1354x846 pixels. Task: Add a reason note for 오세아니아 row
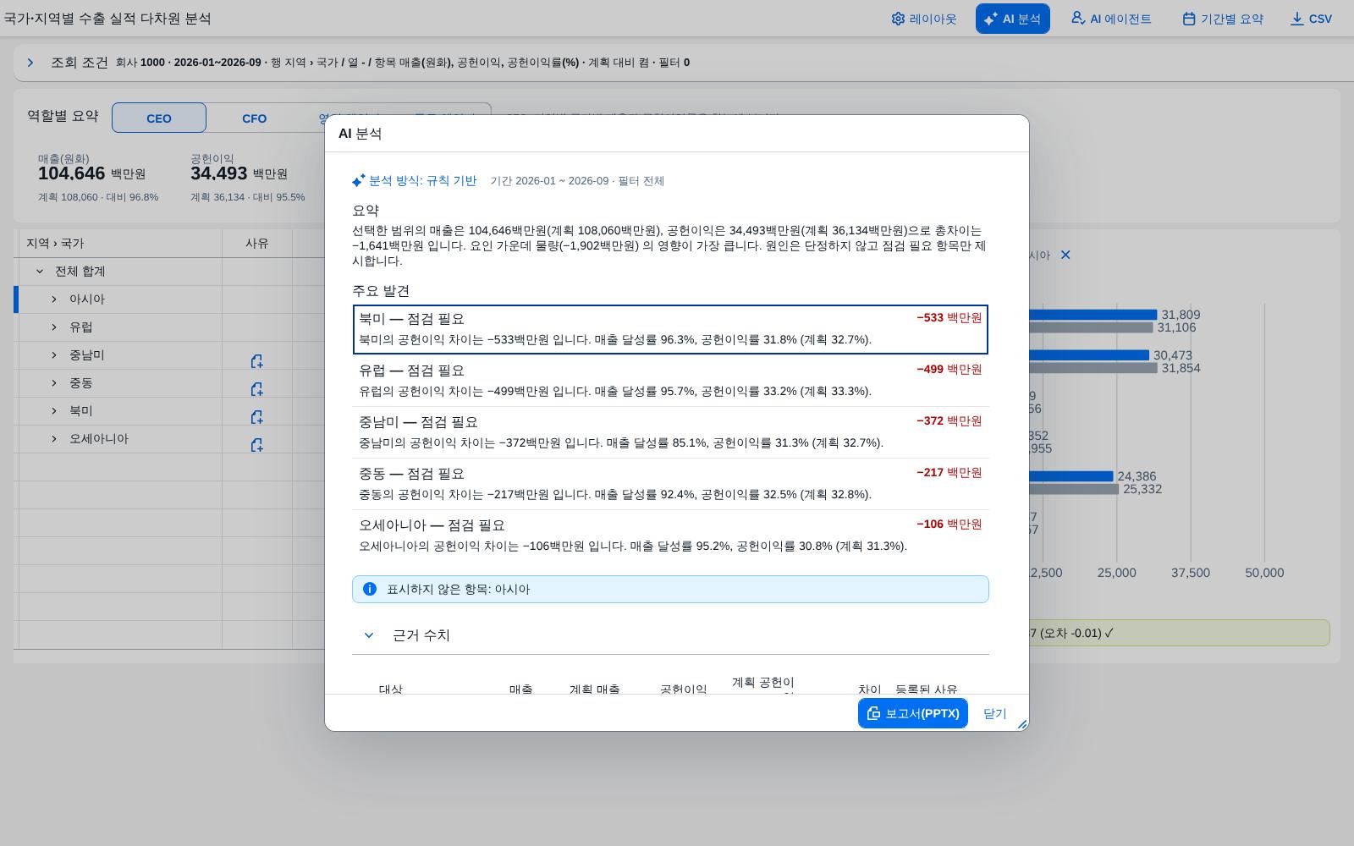256,445
